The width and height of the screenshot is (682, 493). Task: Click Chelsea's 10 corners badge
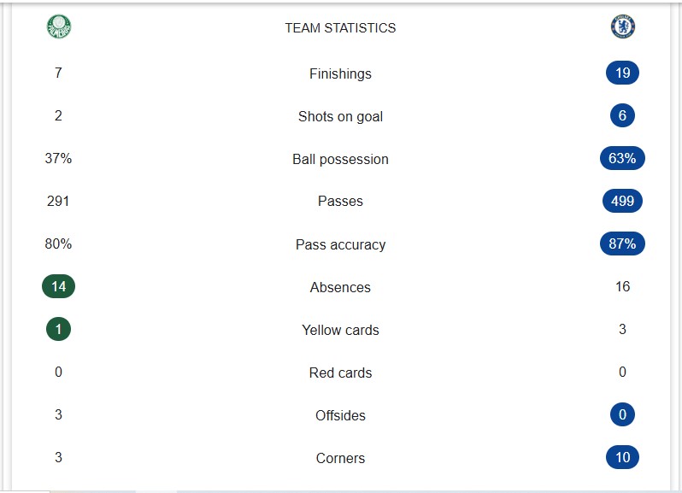[x=622, y=457]
